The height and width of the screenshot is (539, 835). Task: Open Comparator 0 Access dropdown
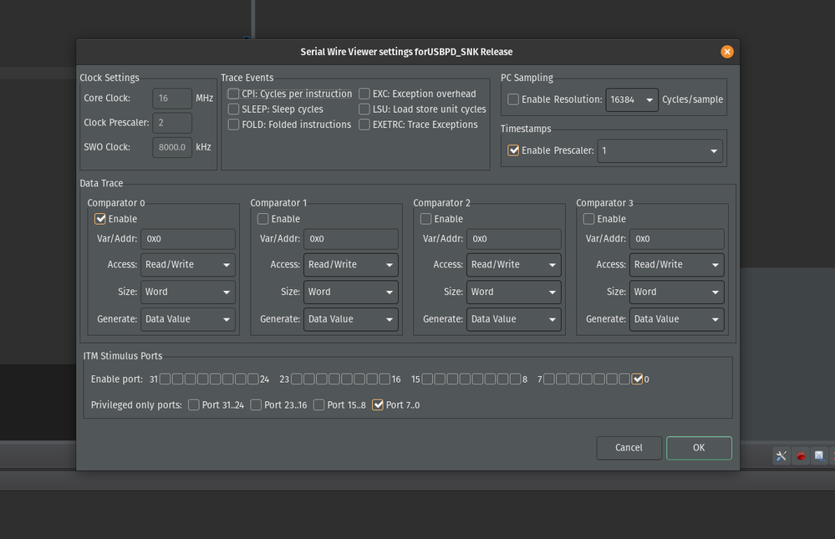coord(188,265)
